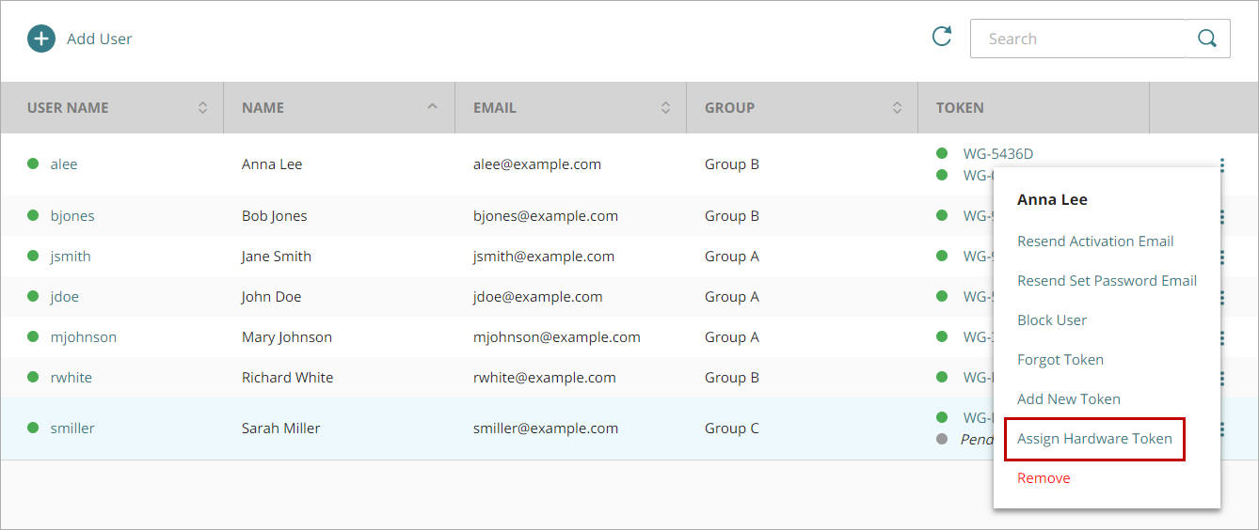Open the three-dot menu for rwhite
This screenshot has height=530, width=1259.
pyautogui.click(x=1221, y=378)
